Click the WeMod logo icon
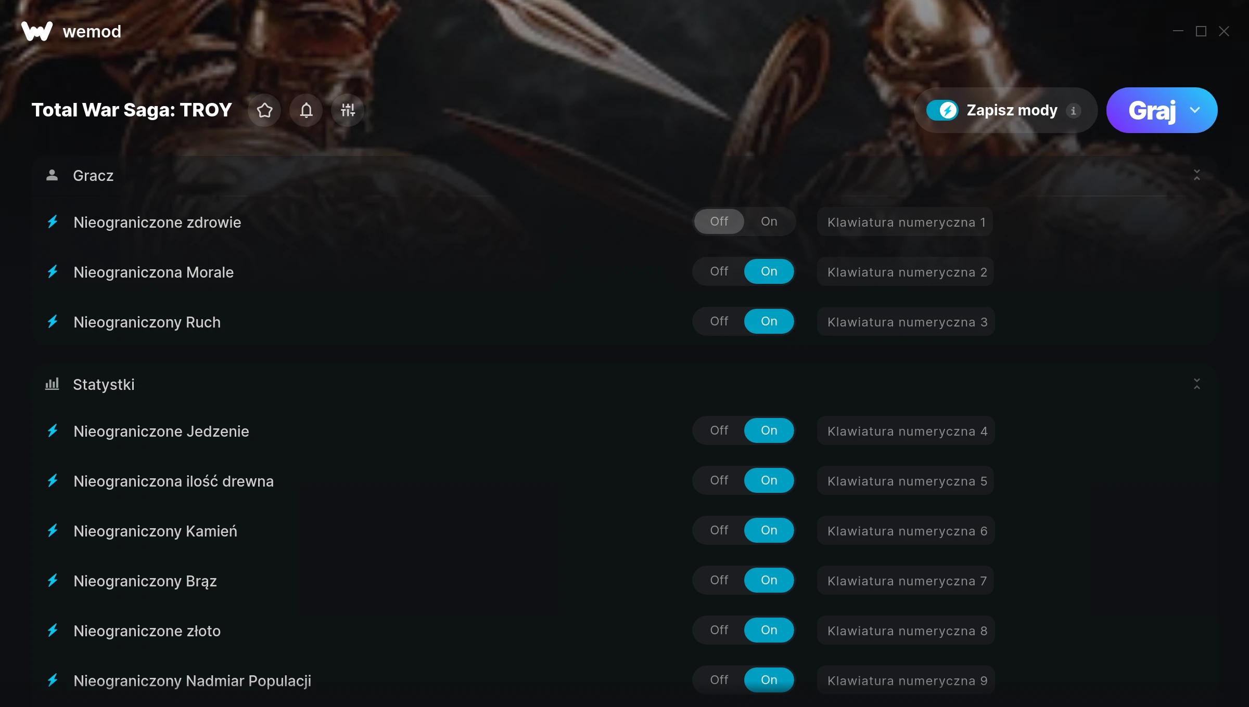The image size is (1249, 707). 36,31
